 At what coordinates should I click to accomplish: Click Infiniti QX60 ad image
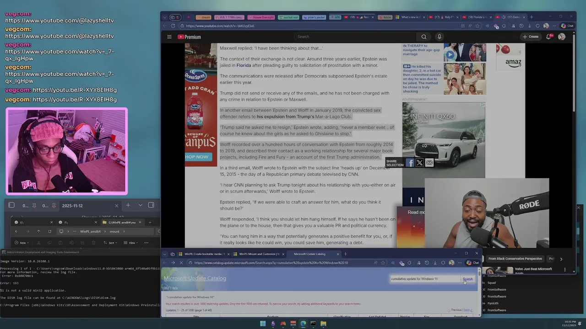tap(444, 140)
